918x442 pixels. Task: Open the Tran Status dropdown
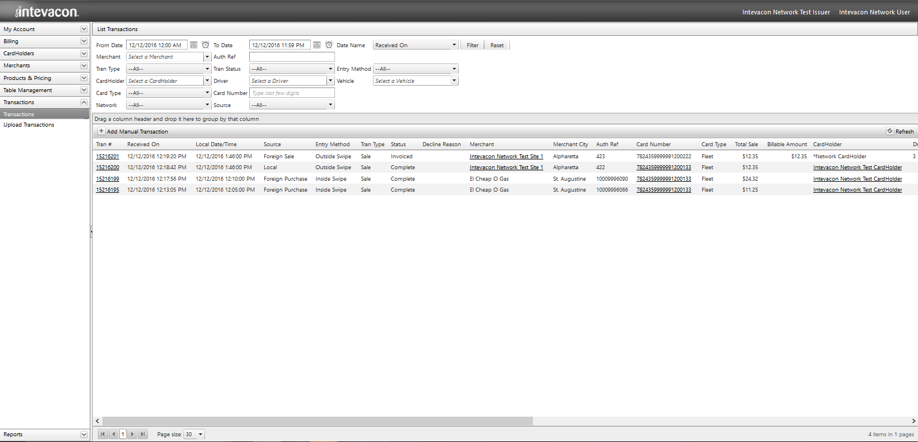(x=330, y=69)
